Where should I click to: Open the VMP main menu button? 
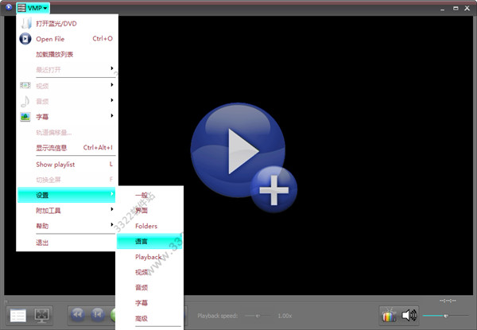(33, 8)
